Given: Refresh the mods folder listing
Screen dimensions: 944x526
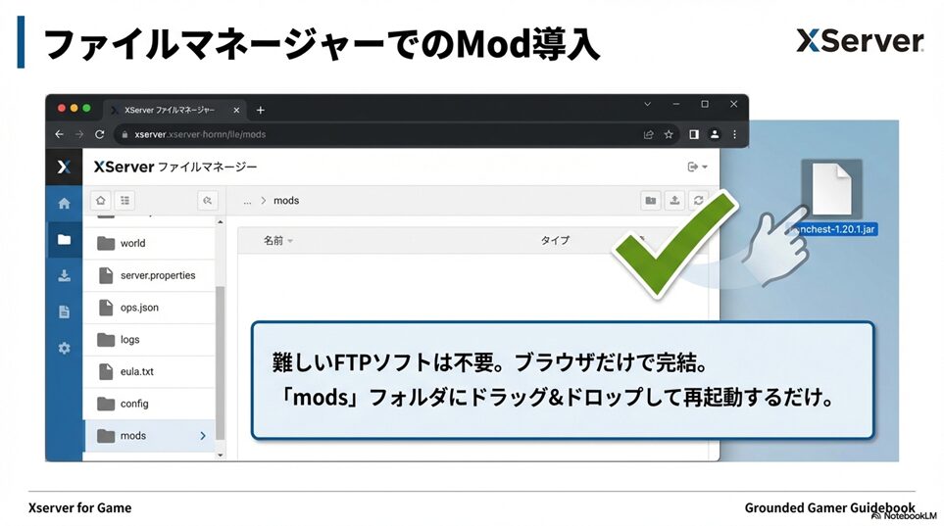Looking at the screenshot, I should (698, 200).
